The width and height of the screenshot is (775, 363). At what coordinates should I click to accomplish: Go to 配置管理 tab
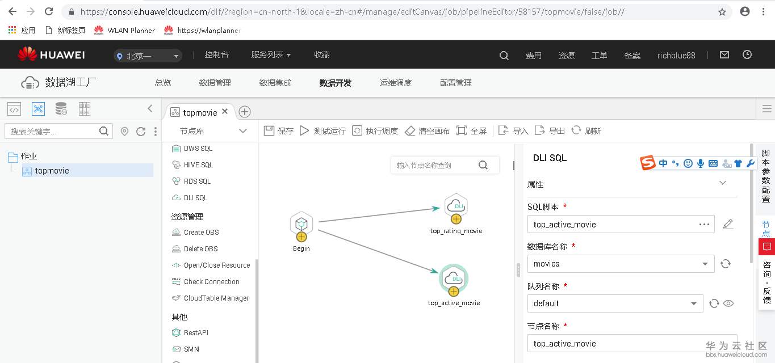point(456,83)
